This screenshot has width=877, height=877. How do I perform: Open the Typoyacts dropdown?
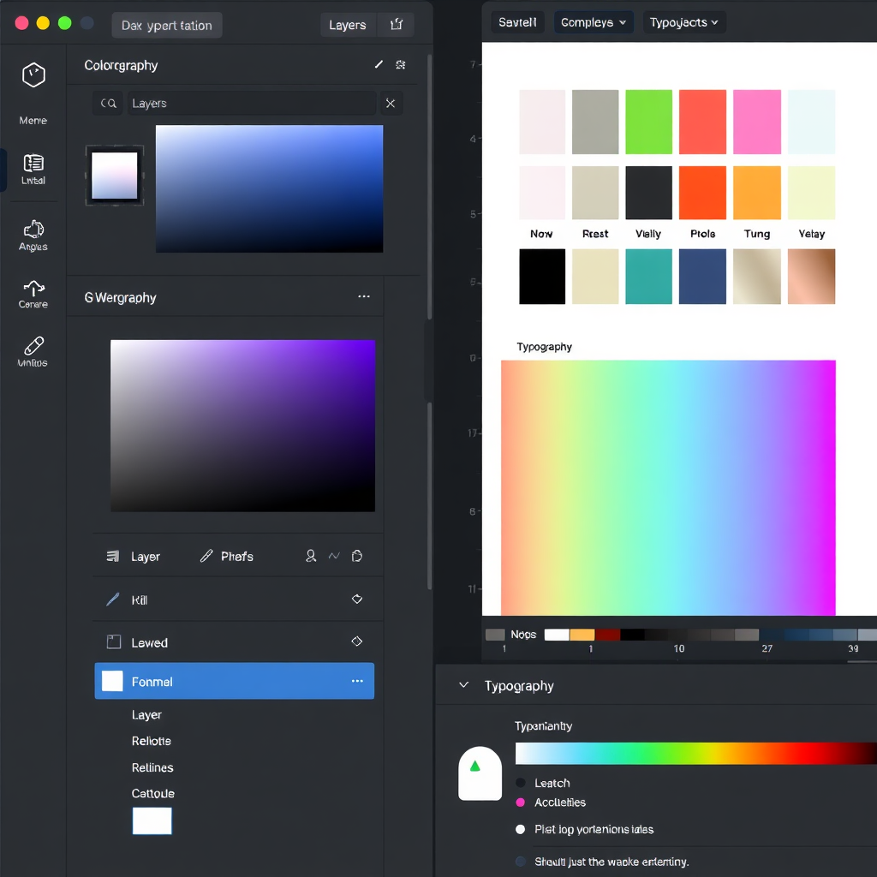click(684, 22)
